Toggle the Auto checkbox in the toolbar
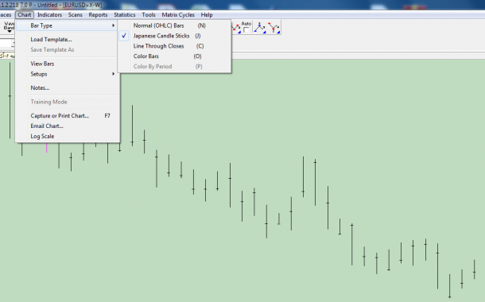485x302 pixels. coord(246,30)
